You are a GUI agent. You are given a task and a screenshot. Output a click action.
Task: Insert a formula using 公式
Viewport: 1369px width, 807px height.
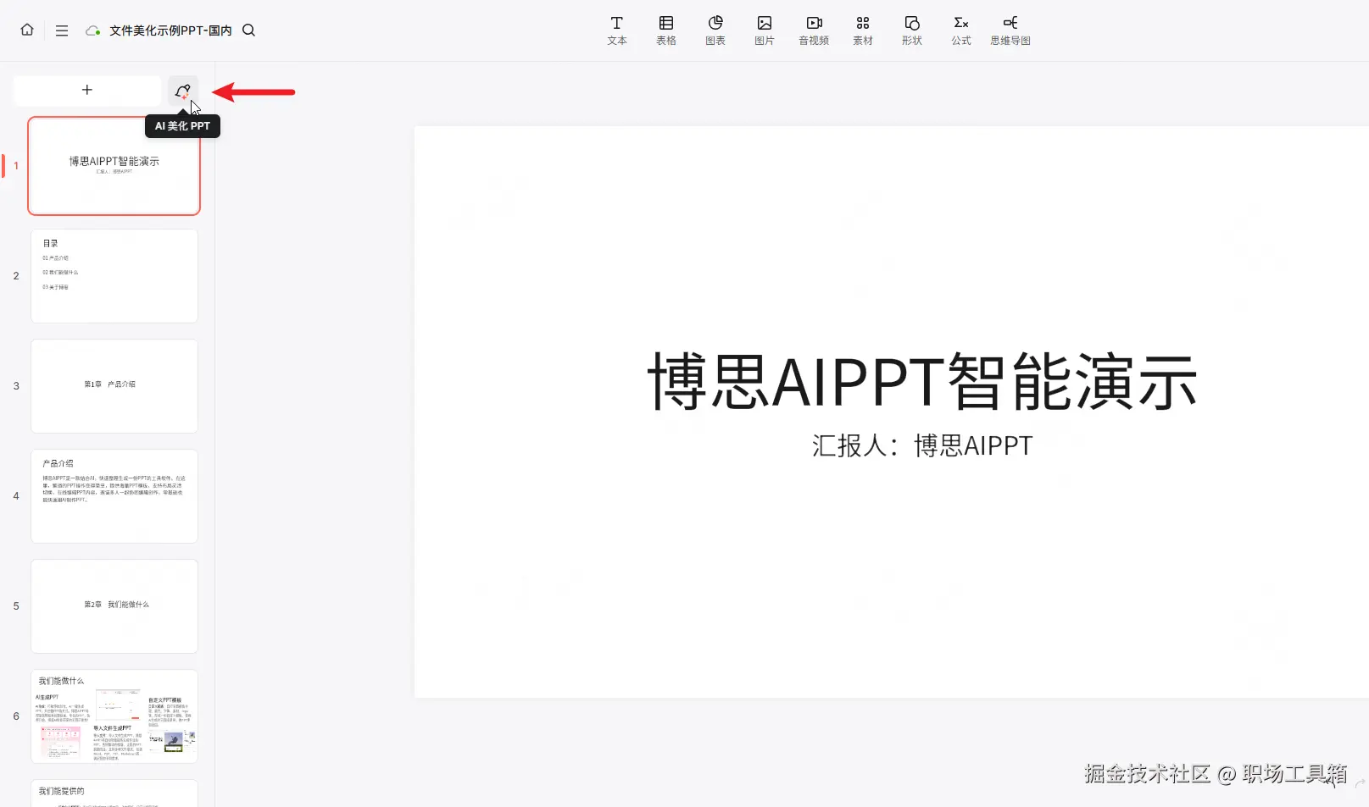point(961,30)
